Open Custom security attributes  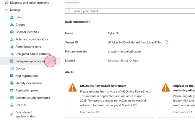click(32, 98)
